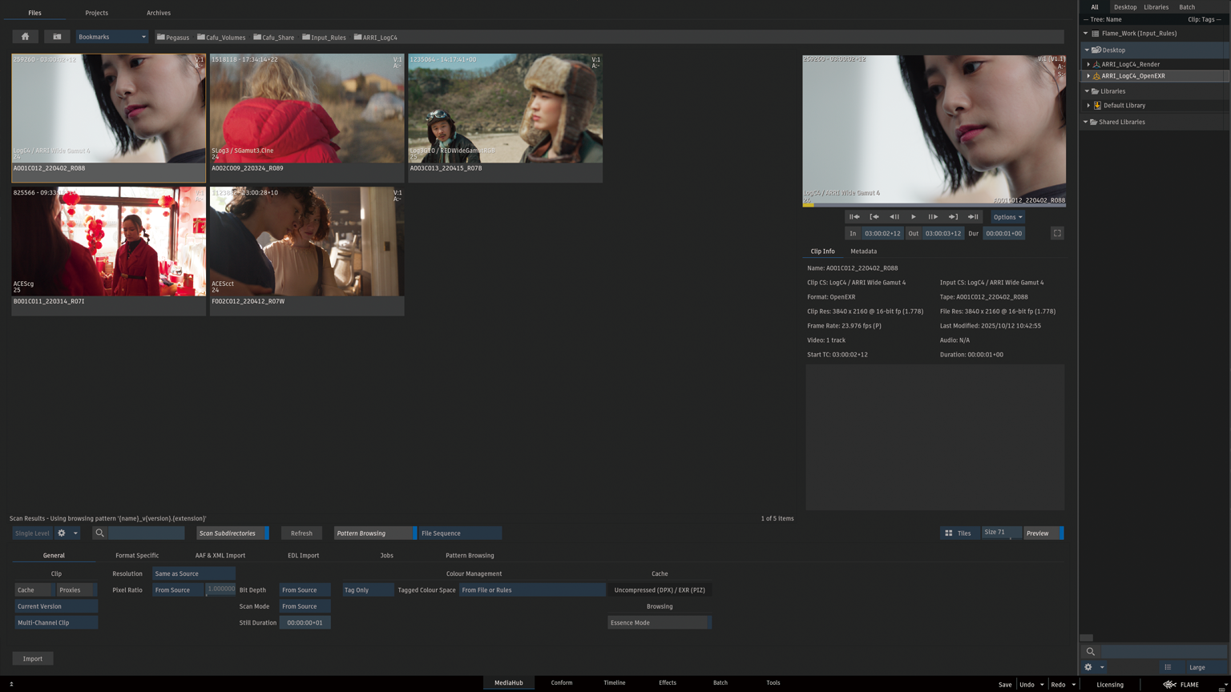This screenshot has width=1231, height=692.
Task: Click the FLAME fish logo icon
Action: (x=1169, y=685)
